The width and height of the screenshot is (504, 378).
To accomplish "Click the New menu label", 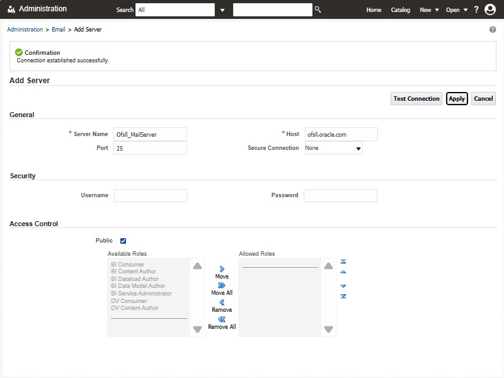I will click(425, 10).
